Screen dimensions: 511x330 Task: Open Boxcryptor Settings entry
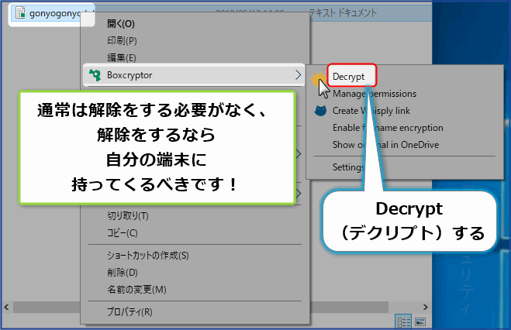pos(348,167)
